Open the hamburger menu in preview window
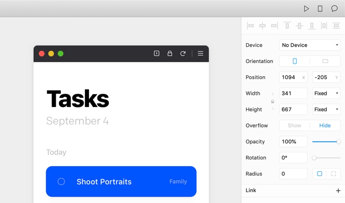 pos(200,53)
